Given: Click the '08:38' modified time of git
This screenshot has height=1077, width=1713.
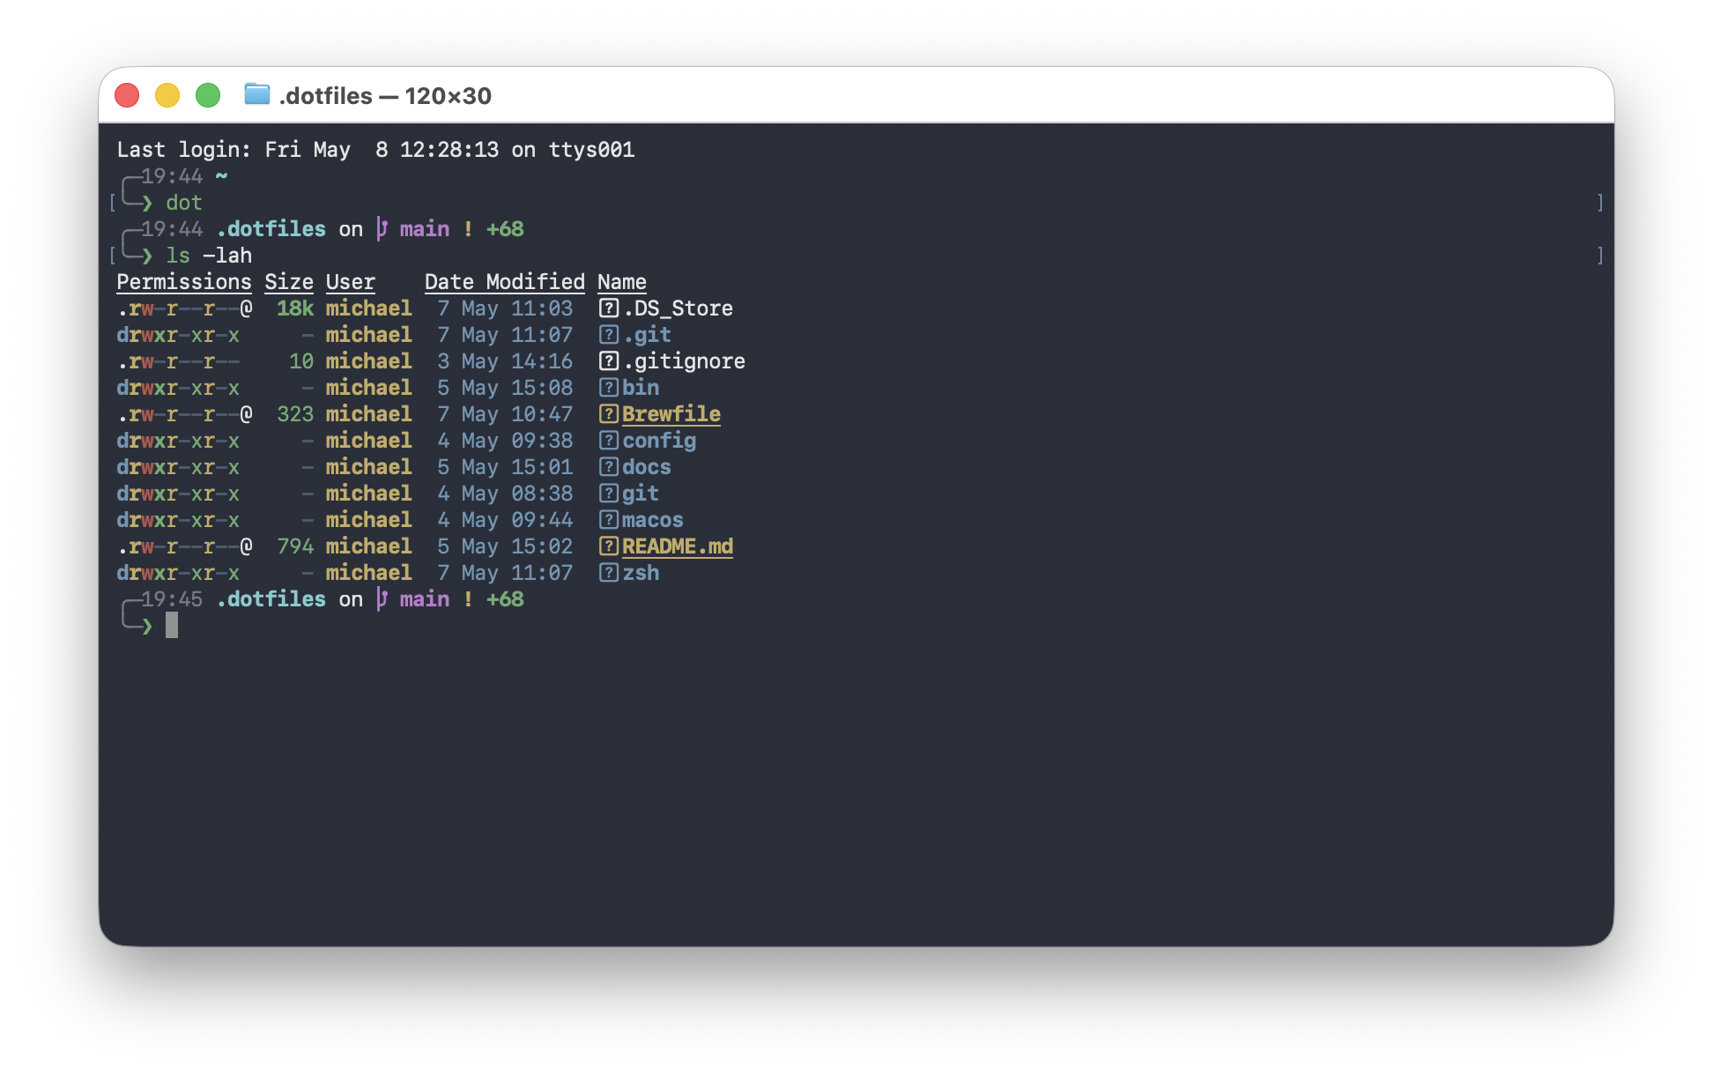Looking at the screenshot, I should click(x=542, y=494).
